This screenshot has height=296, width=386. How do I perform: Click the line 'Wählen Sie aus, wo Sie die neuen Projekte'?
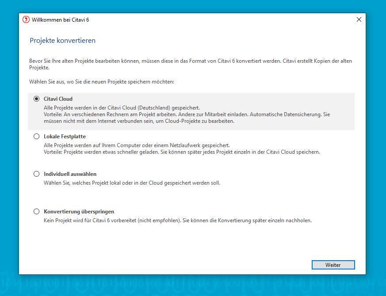(102, 82)
